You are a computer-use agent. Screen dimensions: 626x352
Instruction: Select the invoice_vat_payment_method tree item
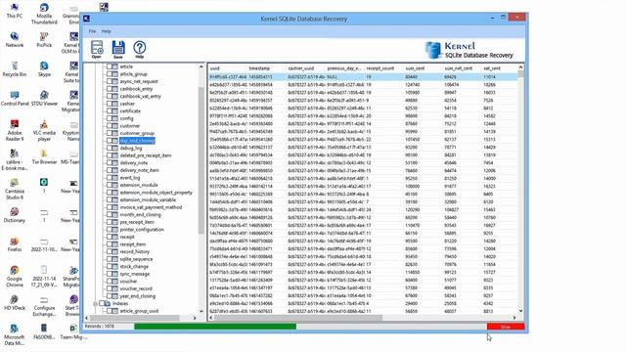(151, 207)
